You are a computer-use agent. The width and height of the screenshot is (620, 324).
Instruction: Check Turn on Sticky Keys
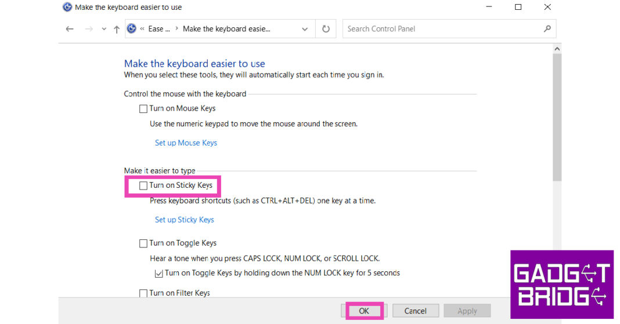[143, 185]
